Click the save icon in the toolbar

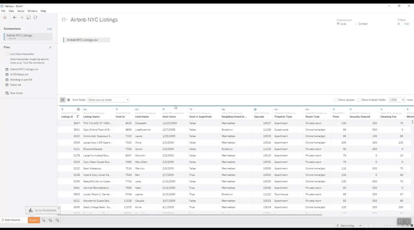click(x=28, y=17)
